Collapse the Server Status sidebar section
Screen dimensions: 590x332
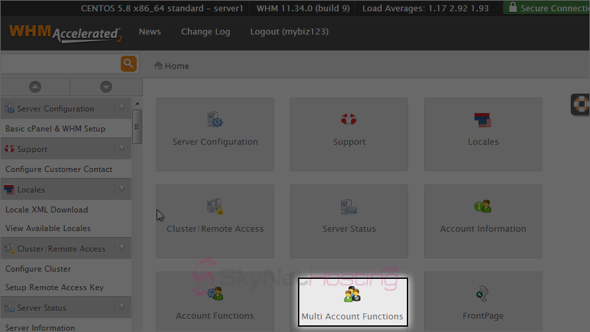pos(122,307)
